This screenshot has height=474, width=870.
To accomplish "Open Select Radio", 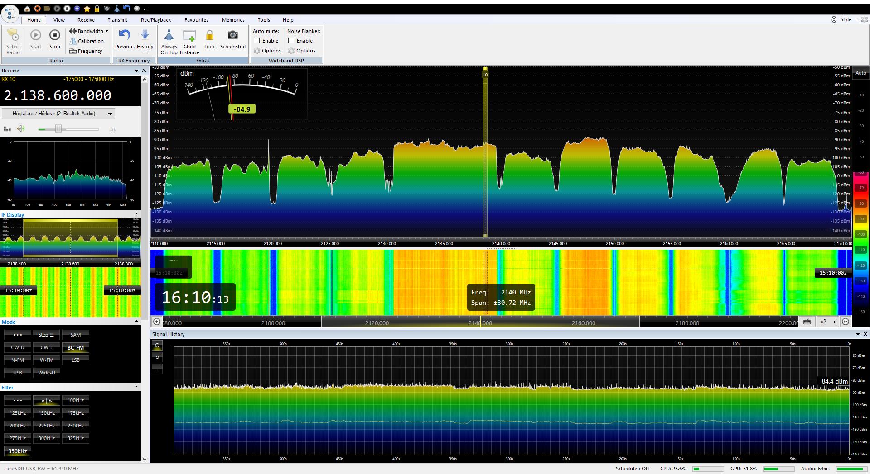I will click(13, 36).
